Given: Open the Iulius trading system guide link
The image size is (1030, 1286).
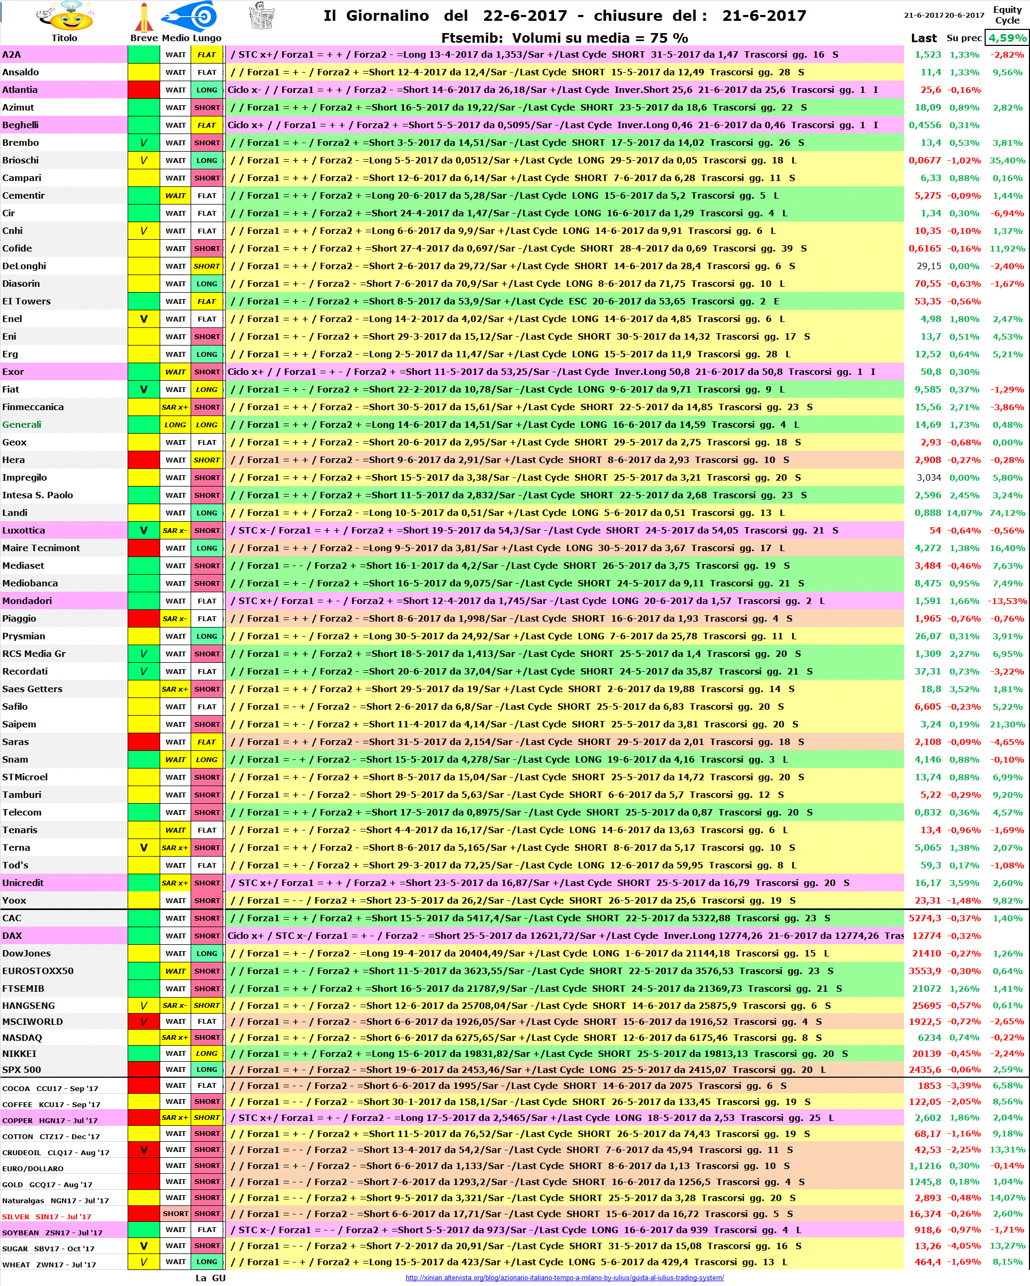Looking at the screenshot, I should click(x=564, y=1277).
